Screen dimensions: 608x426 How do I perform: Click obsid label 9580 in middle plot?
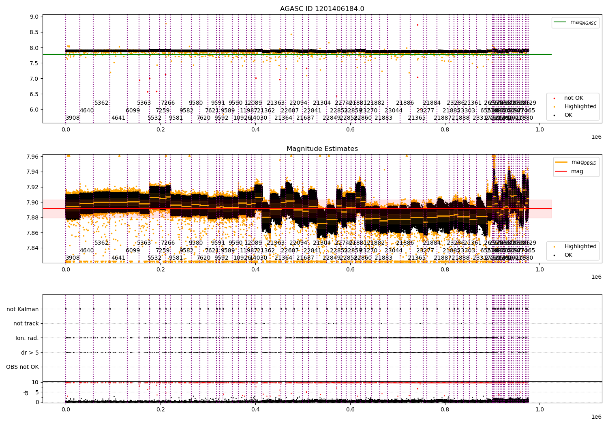tap(196, 243)
